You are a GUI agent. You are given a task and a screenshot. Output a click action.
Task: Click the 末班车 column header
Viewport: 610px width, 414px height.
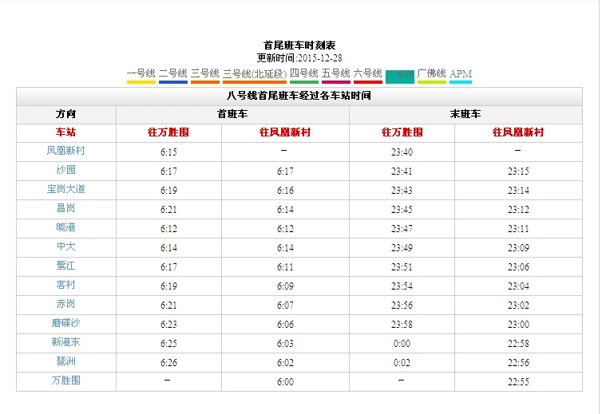465,114
